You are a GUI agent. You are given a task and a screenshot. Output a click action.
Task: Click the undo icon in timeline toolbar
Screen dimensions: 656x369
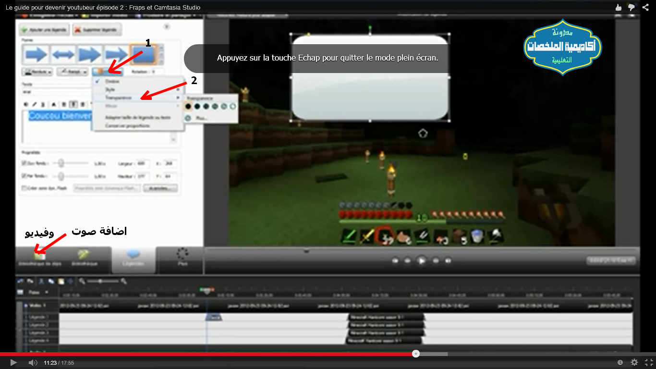(x=20, y=281)
